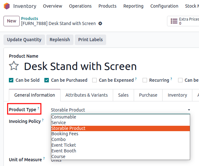Enable the Can be Expensed checkbox
Viewport: 199px width, 166px height.
coord(94,80)
